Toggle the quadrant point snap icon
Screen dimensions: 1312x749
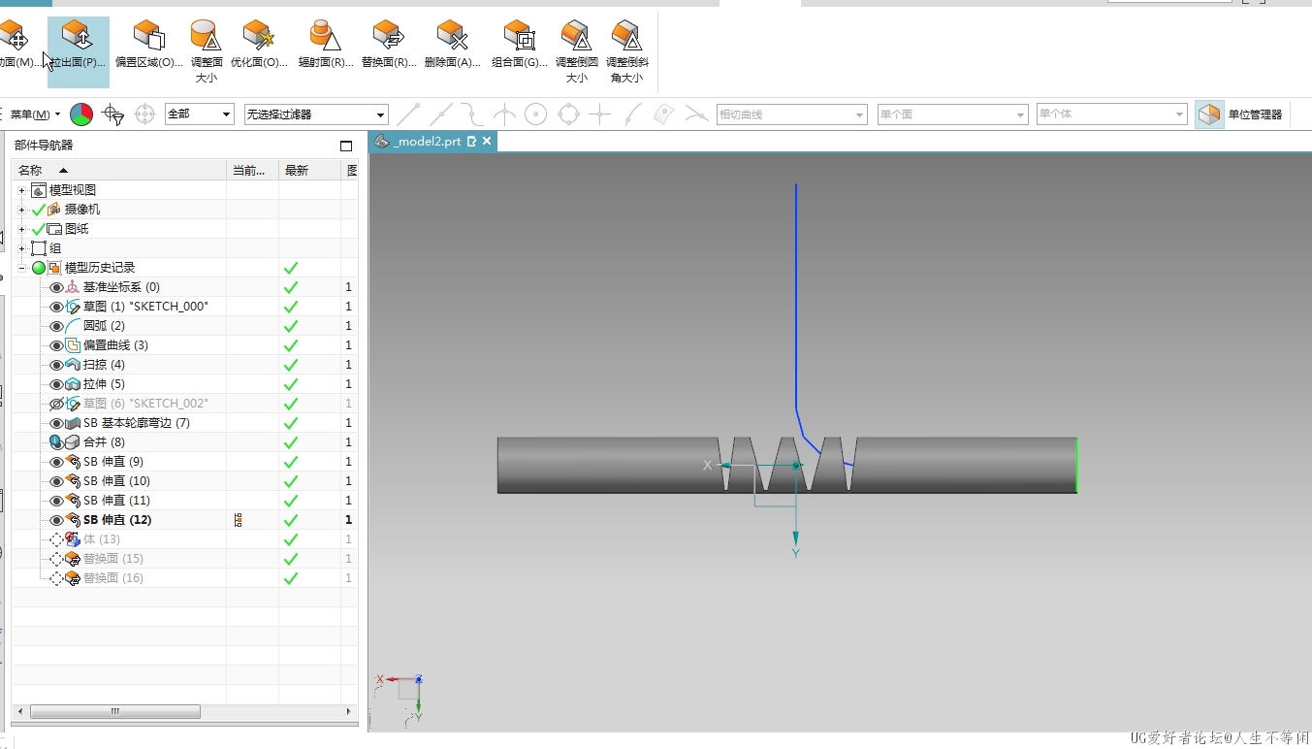568,114
